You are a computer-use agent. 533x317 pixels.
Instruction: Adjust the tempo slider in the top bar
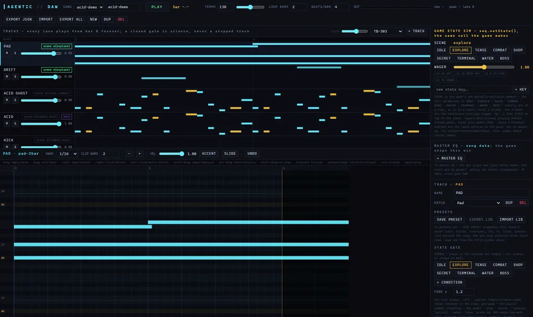pos(250,7)
